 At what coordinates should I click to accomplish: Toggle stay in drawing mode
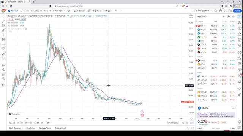[x=3, y=70]
